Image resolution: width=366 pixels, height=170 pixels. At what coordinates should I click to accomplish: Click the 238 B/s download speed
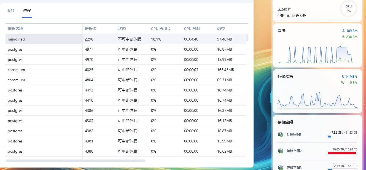352,37
